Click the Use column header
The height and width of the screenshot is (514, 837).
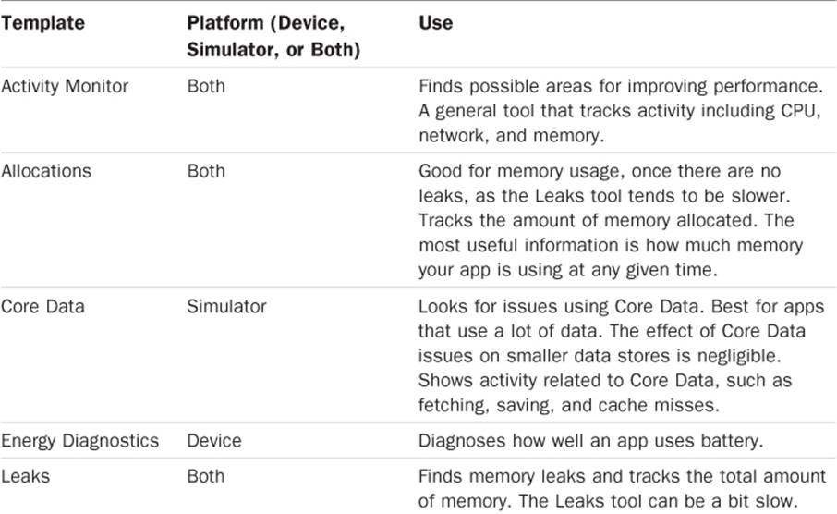[435, 23]
